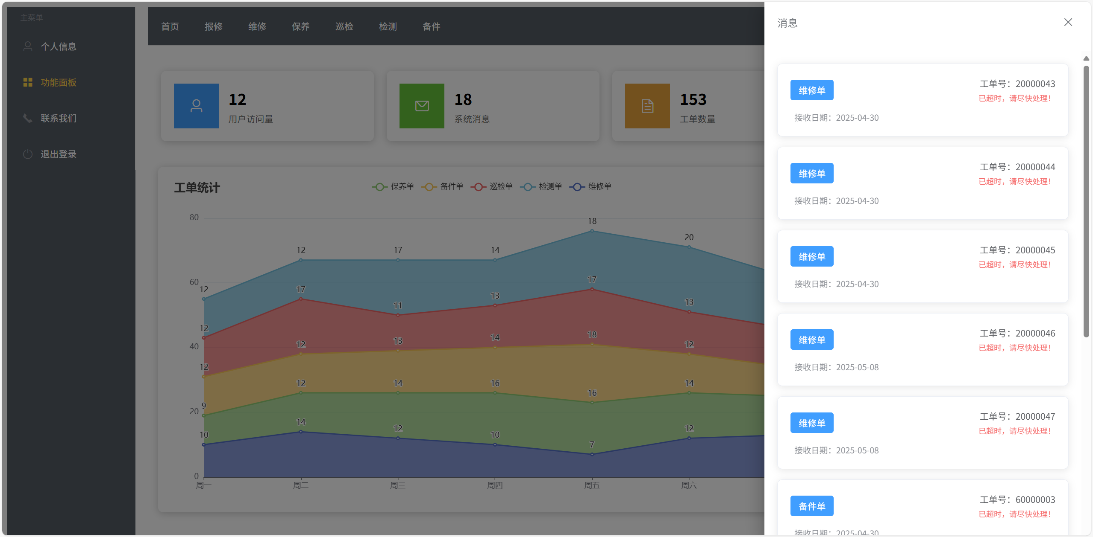Switch to the 巡检 navigation tab
Image resolution: width=1093 pixels, height=537 pixels.
(x=344, y=26)
